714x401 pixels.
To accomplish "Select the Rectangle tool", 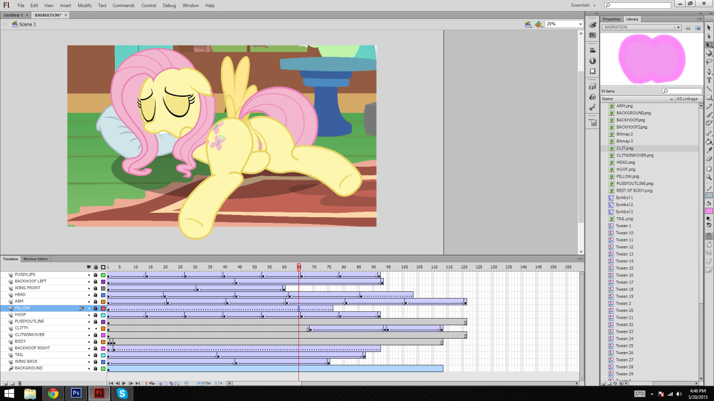I will tap(709, 98).
